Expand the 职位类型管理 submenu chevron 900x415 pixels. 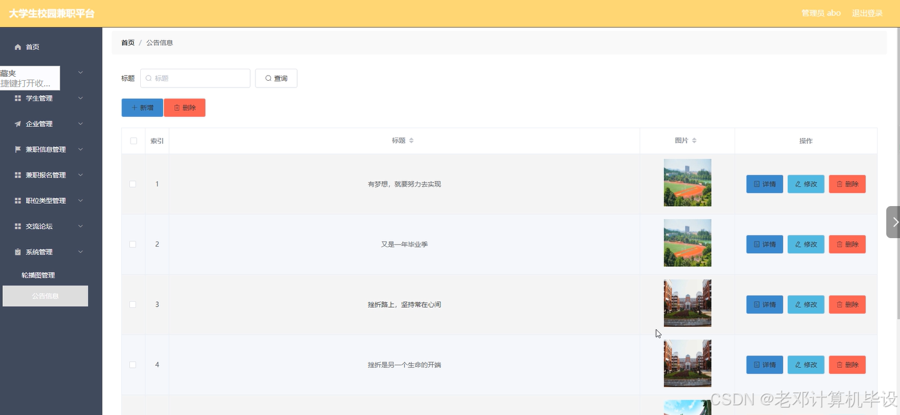click(80, 201)
